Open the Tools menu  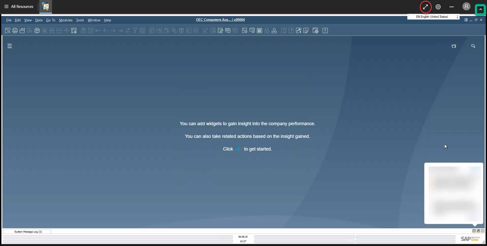[80, 20]
